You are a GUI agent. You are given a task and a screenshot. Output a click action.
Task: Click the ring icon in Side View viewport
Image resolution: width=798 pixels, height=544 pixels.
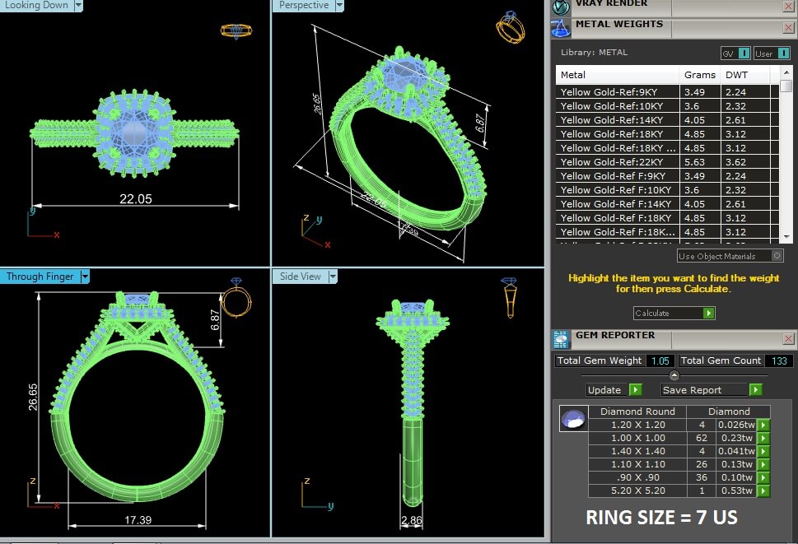tap(510, 297)
